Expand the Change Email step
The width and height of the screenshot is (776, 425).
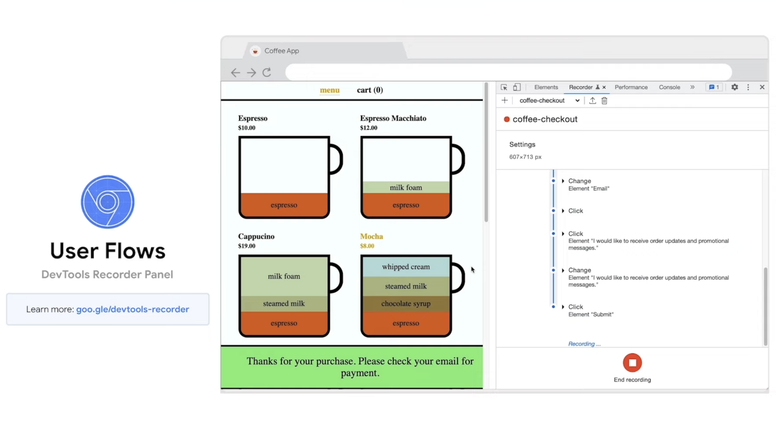click(x=563, y=181)
